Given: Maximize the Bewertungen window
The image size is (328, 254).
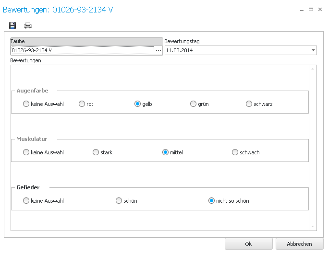Looking at the screenshot, I should [x=311, y=9].
